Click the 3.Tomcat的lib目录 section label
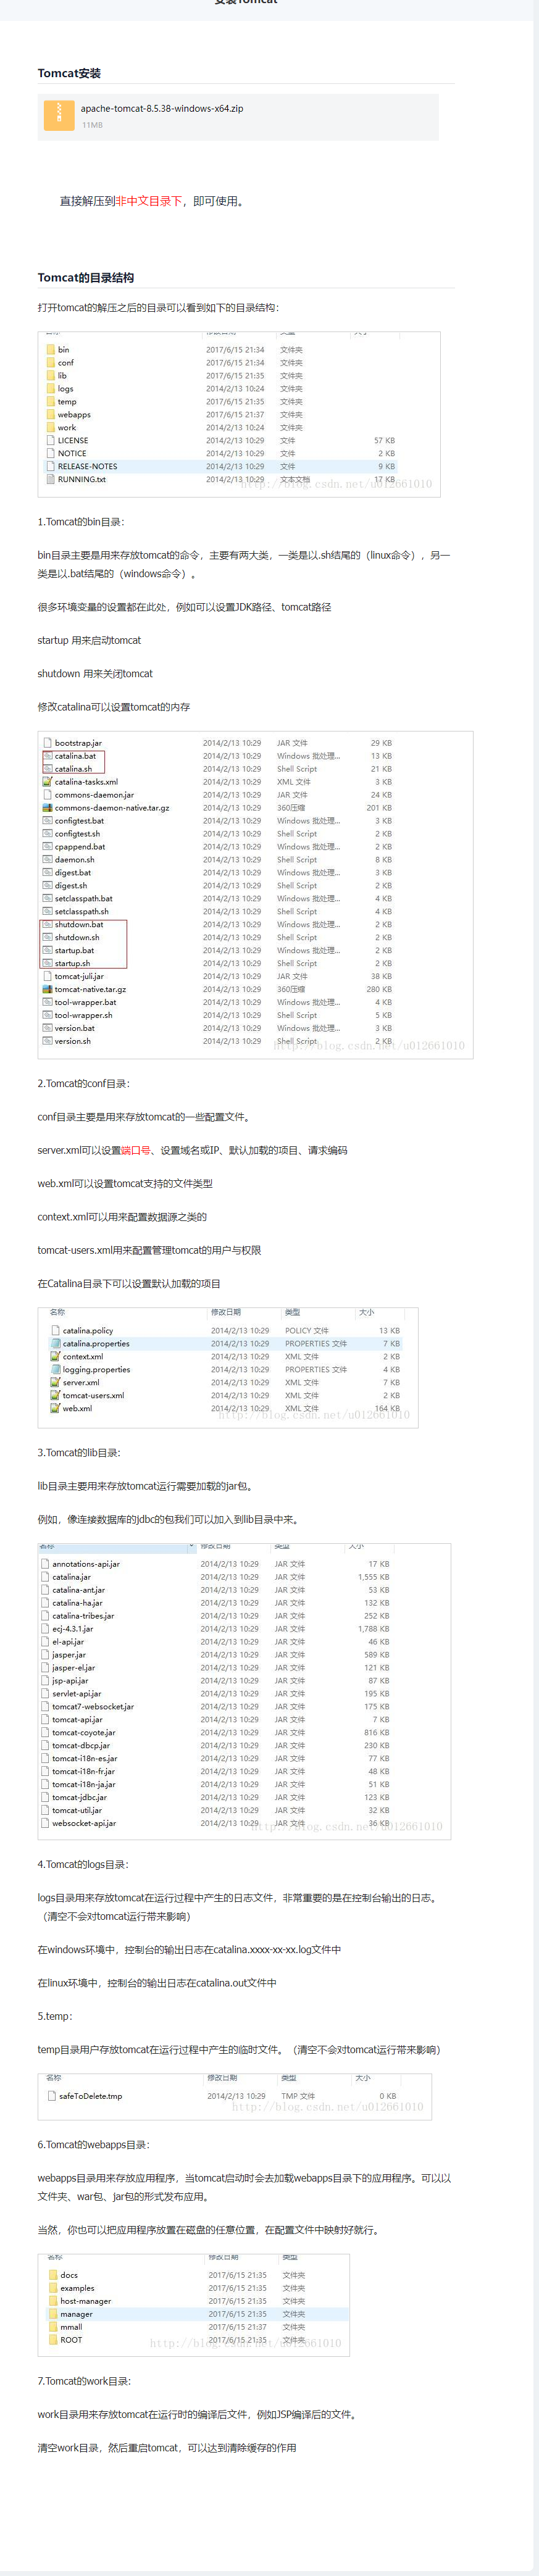 click(79, 1453)
